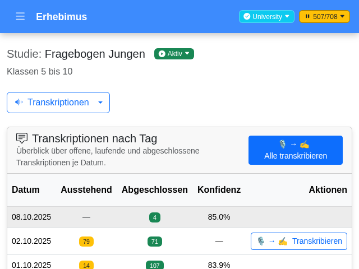Click the green 4 badge for 08.10.2025

pos(155,217)
